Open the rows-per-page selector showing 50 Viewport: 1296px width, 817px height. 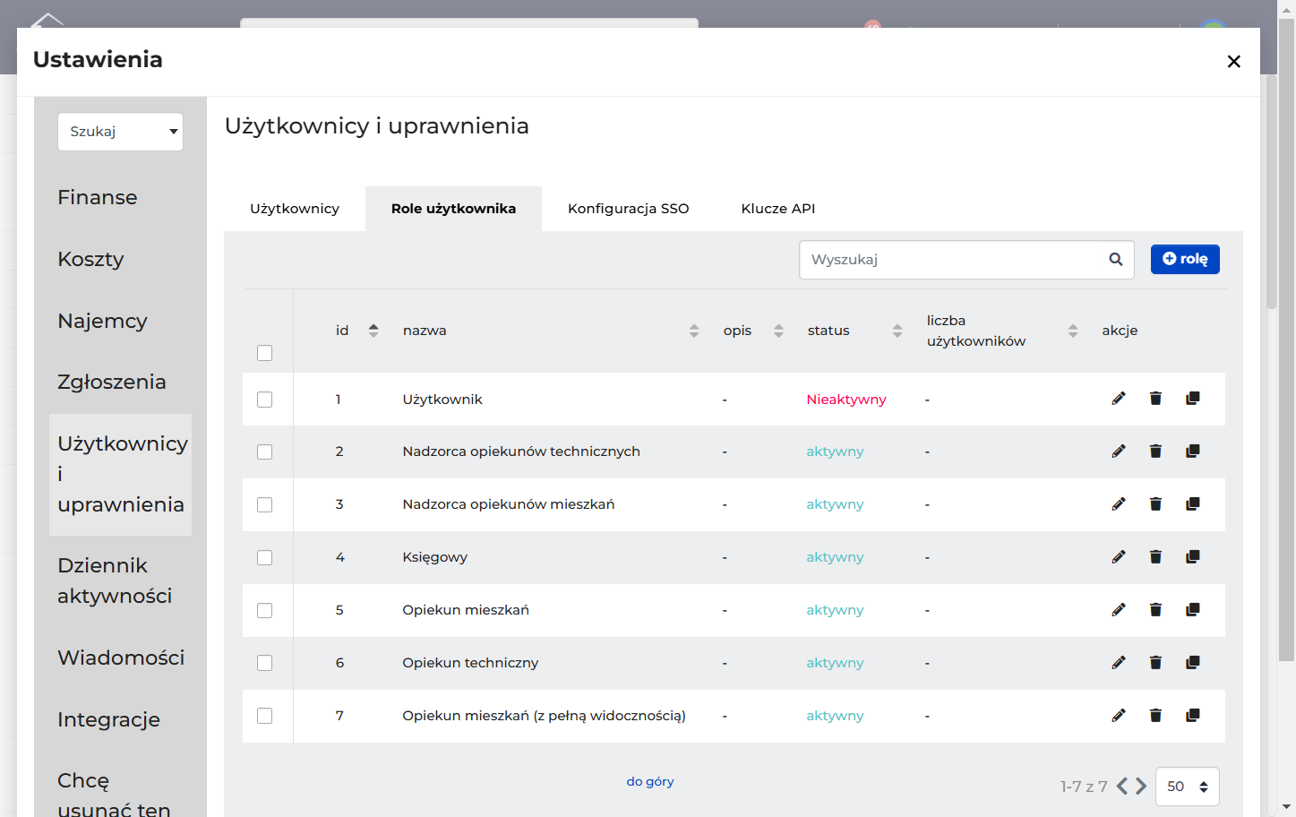[1188, 787]
